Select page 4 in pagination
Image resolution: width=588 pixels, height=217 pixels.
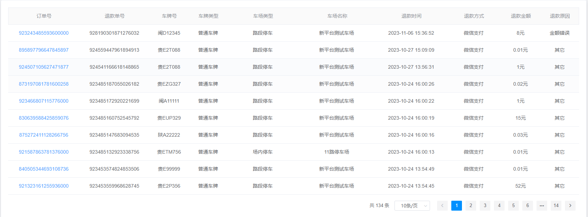pyautogui.click(x=499, y=206)
